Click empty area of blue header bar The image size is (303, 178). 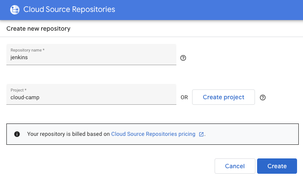point(212,9)
